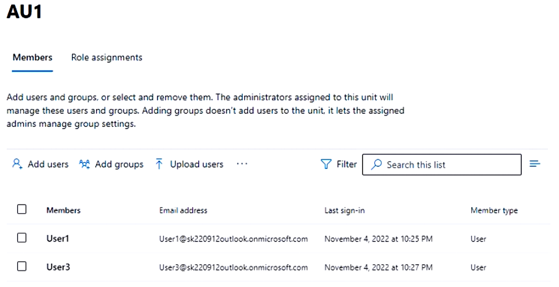Image resolution: width=559 pixels, height=287 pixels.
Task: Toggle the select all members checkbox
Action: (x=22, y=210)
